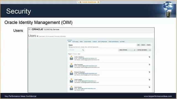Click the Oracle logo in the header
The width and height of the screenshot is (177, 99).
tap(37, 29)
